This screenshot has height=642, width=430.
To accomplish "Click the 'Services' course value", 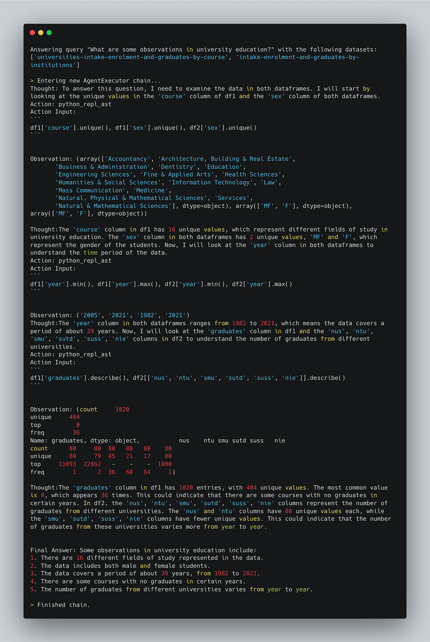I will click(x=232, y=198).
